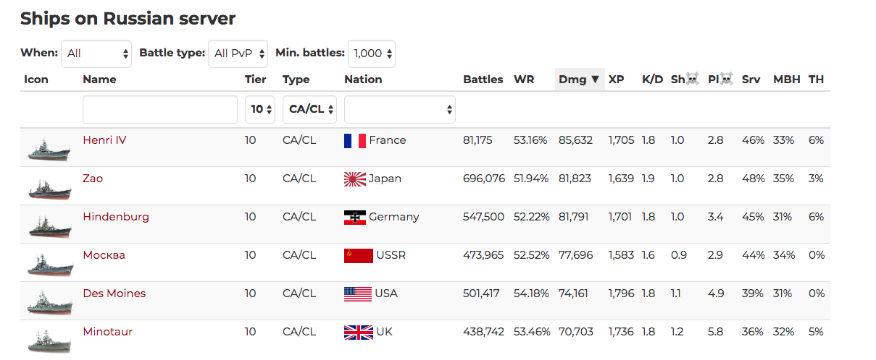Click the Name filter text field
This screenshot has height=360, width=876.
pyautogui.click(x=160, y=110)
